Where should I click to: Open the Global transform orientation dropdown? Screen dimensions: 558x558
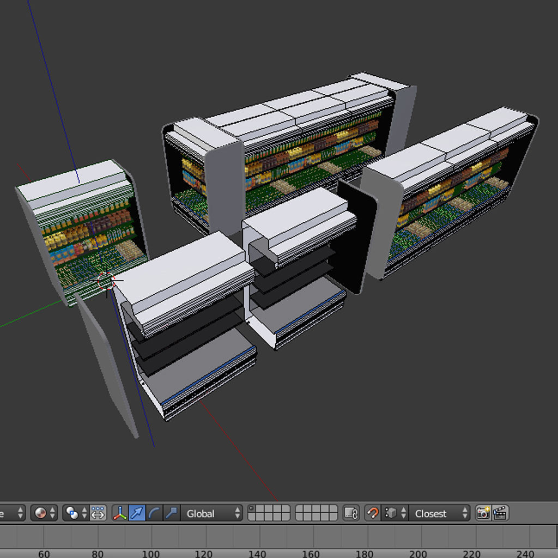(x=213, y=513)
